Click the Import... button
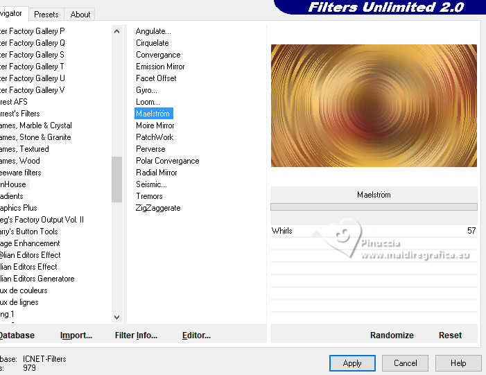Image resolution: width=486 pixels, height=375 pixels. pos(76,335)
